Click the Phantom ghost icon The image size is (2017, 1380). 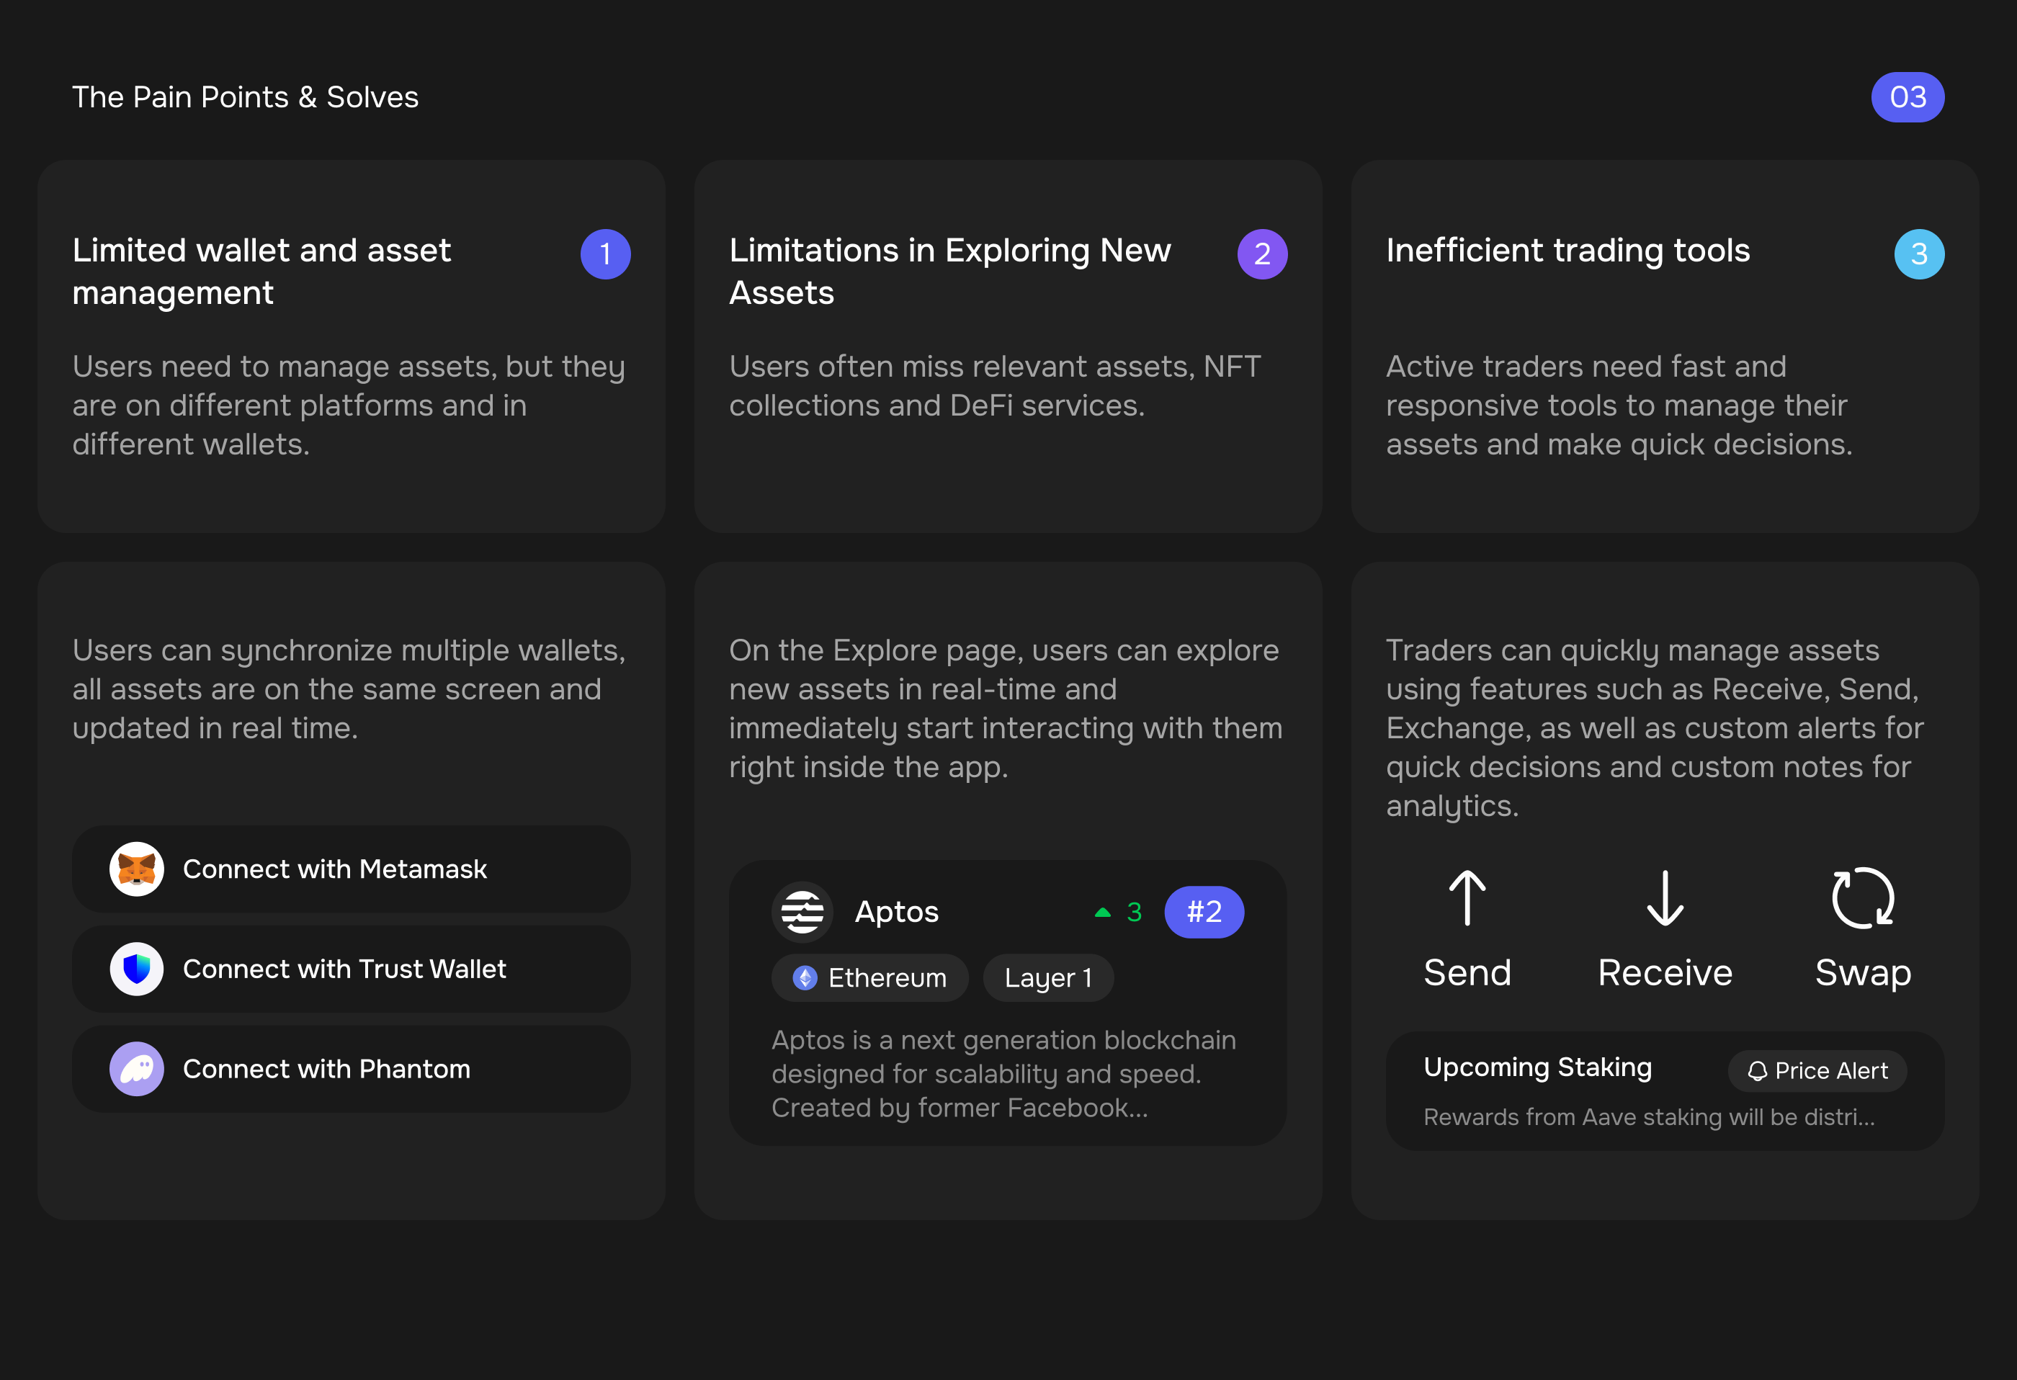pyautogui.click(x=137, y=1068)
